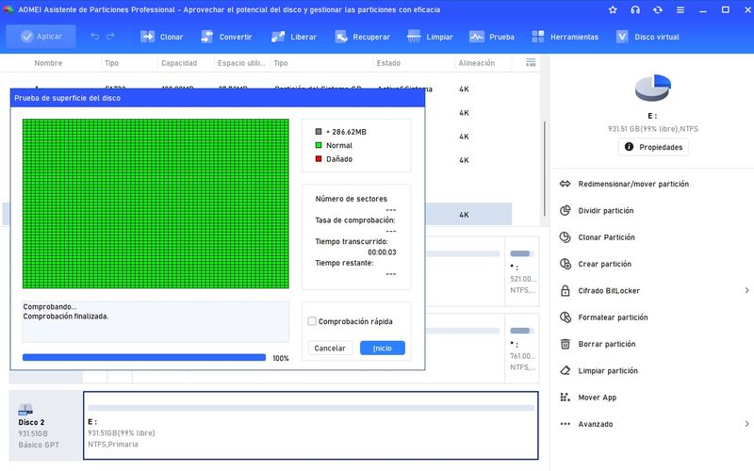The height and width of the screenshot is (471, 754).
Task: Click the Prueba de superficie del disco title
Action: (x=67, y=98)
